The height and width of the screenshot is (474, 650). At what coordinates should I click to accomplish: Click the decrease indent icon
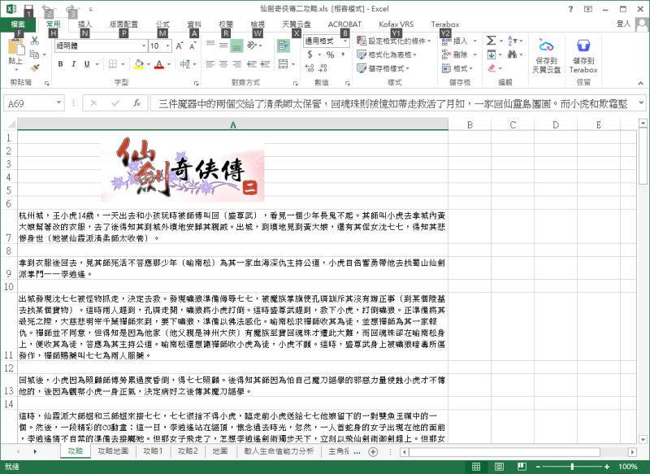click(x=252, y=64)
